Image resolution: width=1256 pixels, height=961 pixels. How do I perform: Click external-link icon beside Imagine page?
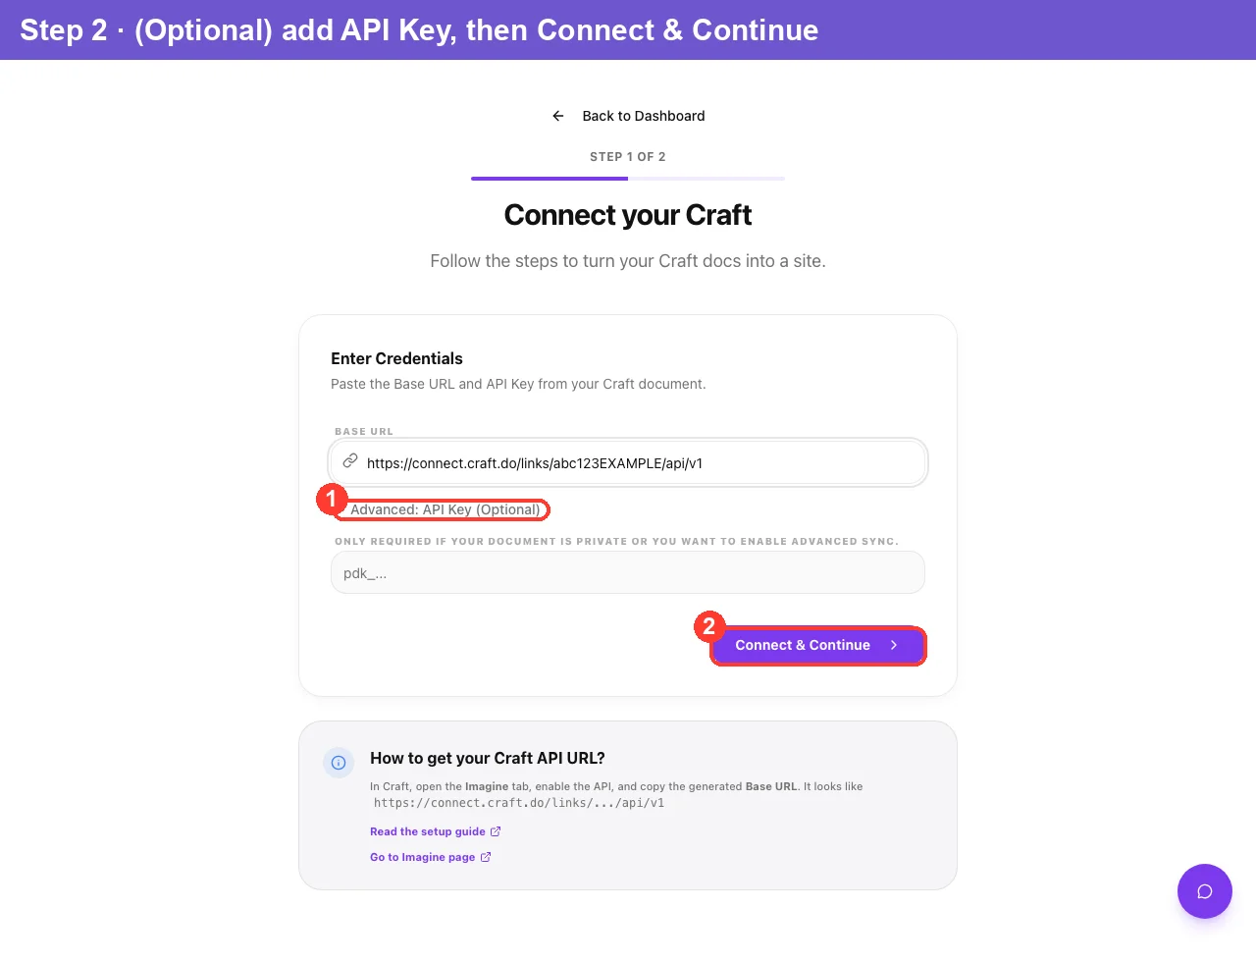tap(486, 857)
